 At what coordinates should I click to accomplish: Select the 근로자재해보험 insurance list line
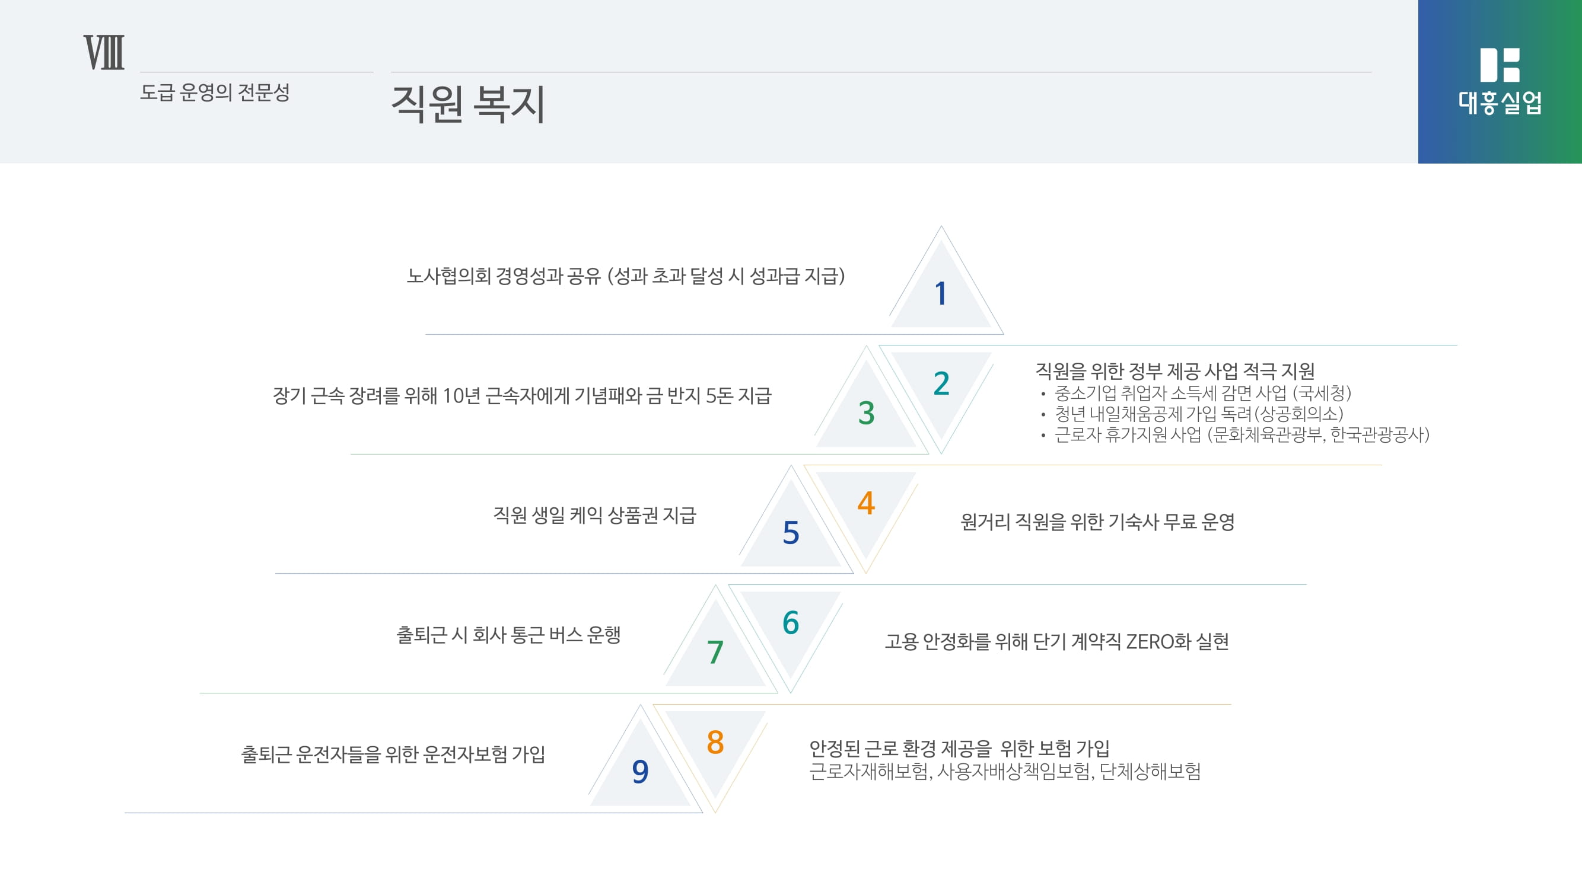pyautogui.click(x=1005, y=771)
